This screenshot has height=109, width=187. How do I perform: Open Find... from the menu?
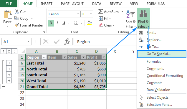[x=162, y=33]
